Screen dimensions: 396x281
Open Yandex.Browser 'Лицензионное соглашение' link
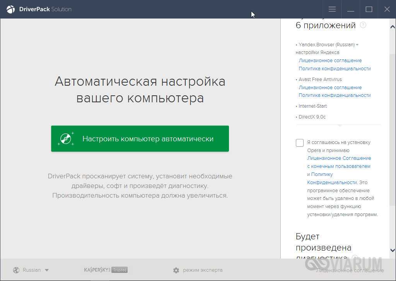330,61
